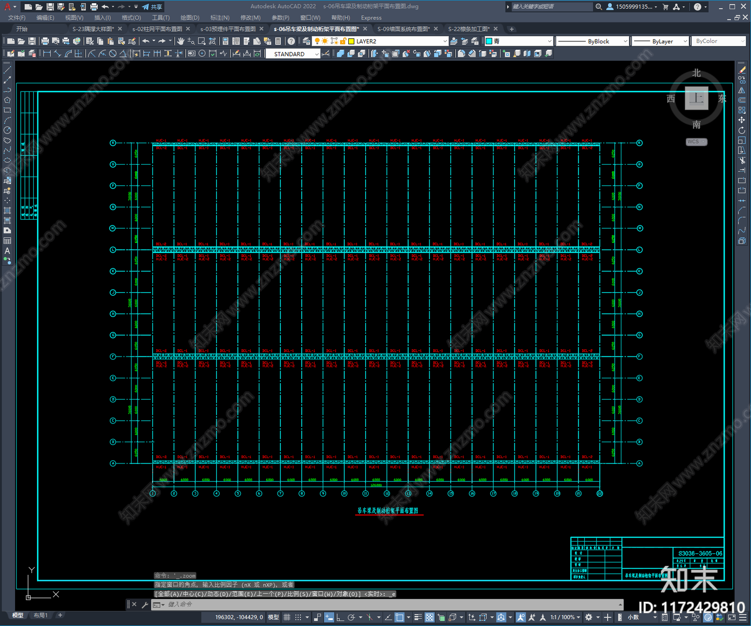Switch to the s-02柱网平面布置图 tab
The height and width of the screenshot is (626, 751).
(x=157, y=29)
